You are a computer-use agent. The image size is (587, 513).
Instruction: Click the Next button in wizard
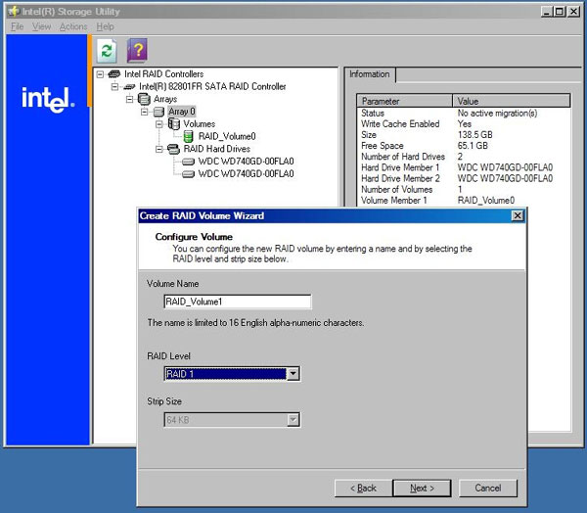[422, 488]
